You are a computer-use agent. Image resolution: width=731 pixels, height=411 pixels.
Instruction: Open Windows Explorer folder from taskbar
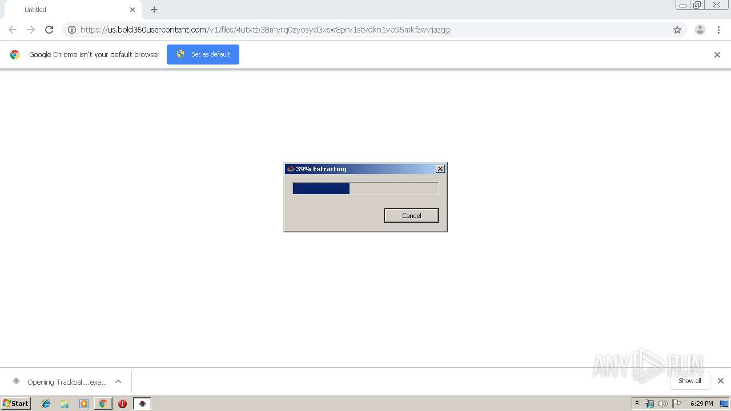[x=65, y=404]
